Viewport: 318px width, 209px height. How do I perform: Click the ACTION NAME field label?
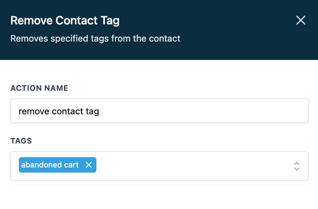39,88
